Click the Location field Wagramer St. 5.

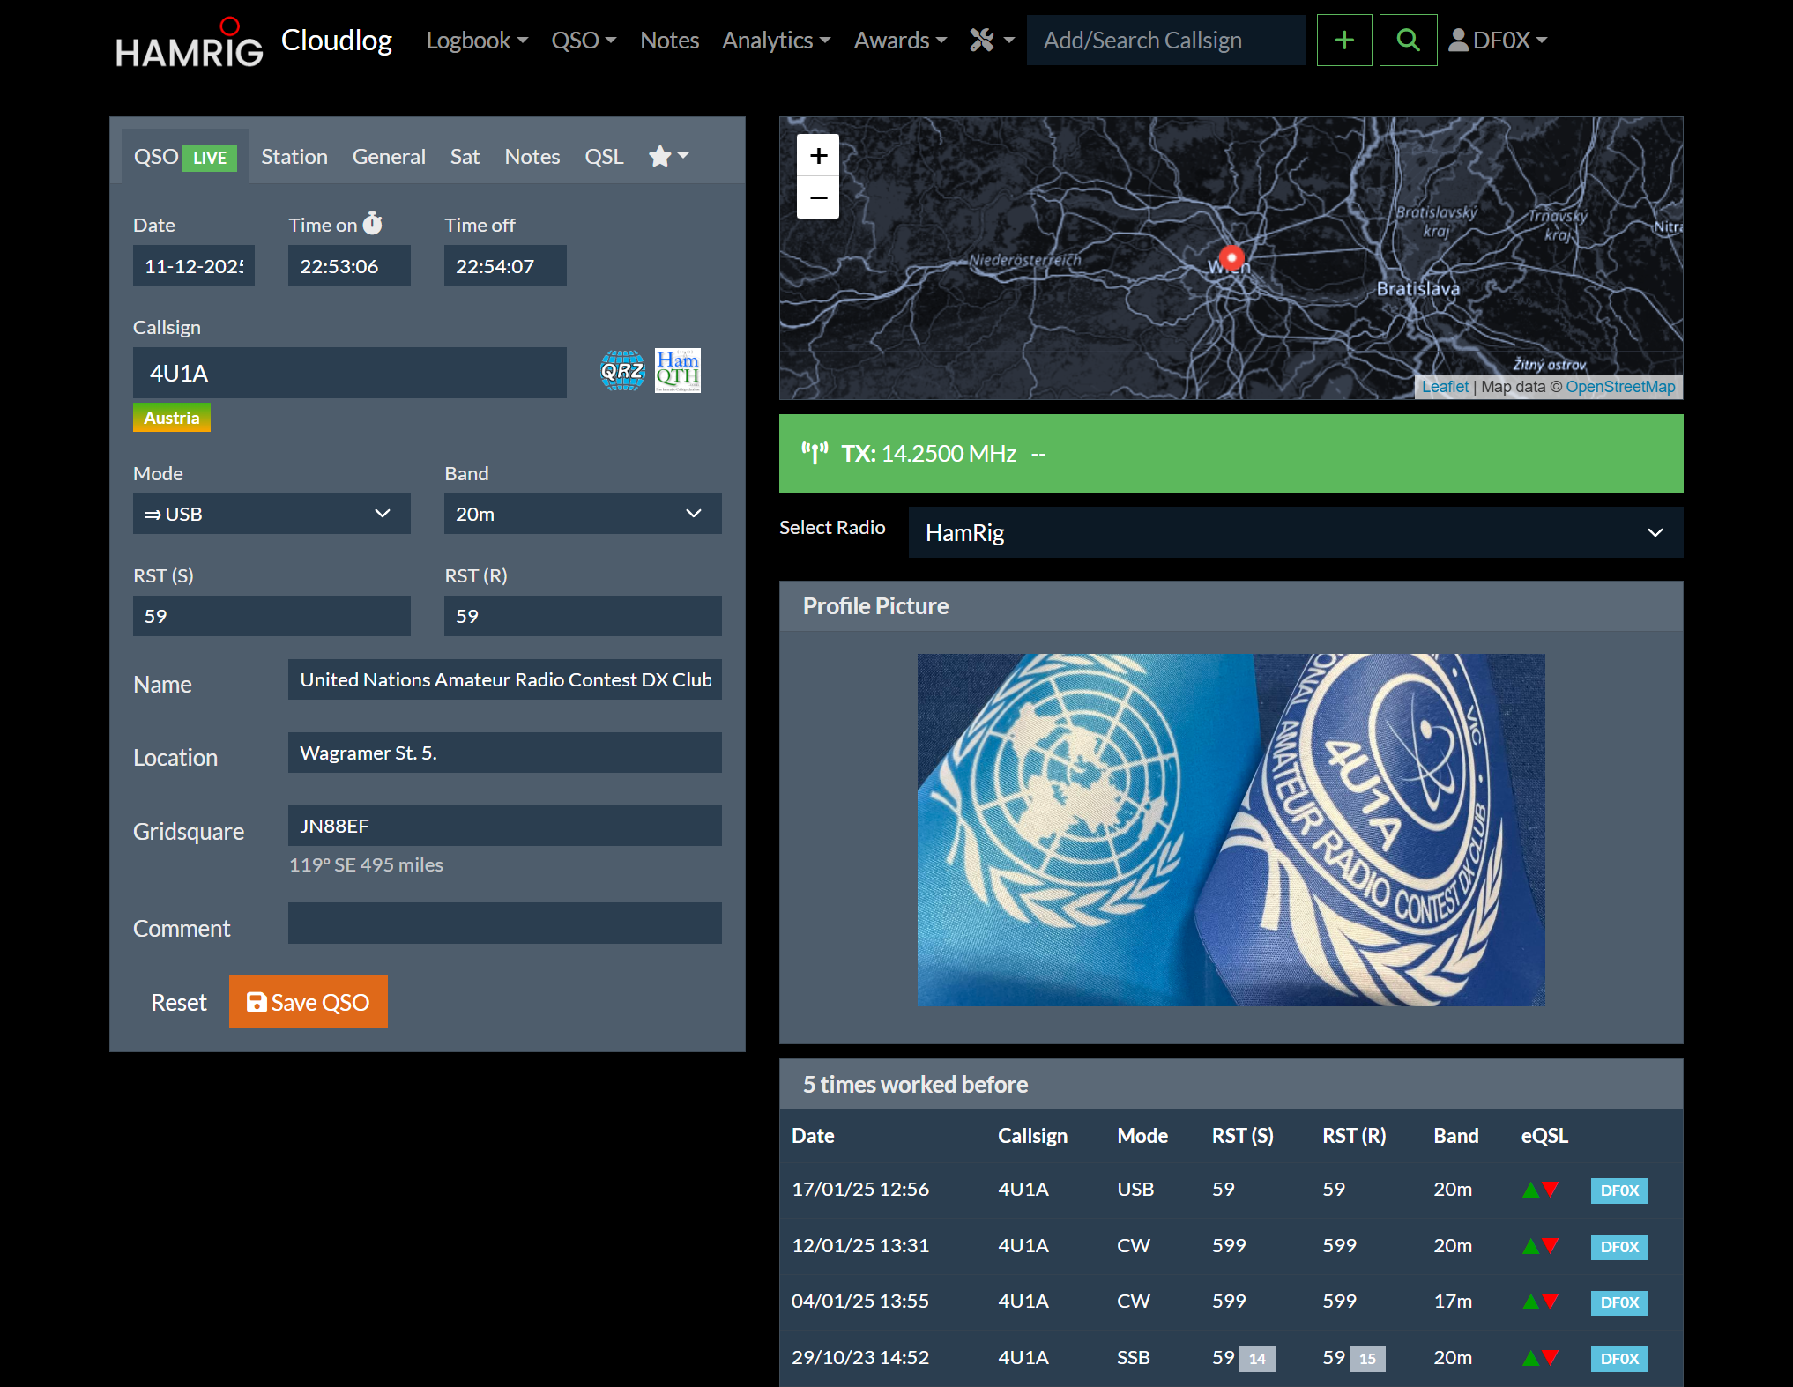pyautogui.click(x=505, y=753)
